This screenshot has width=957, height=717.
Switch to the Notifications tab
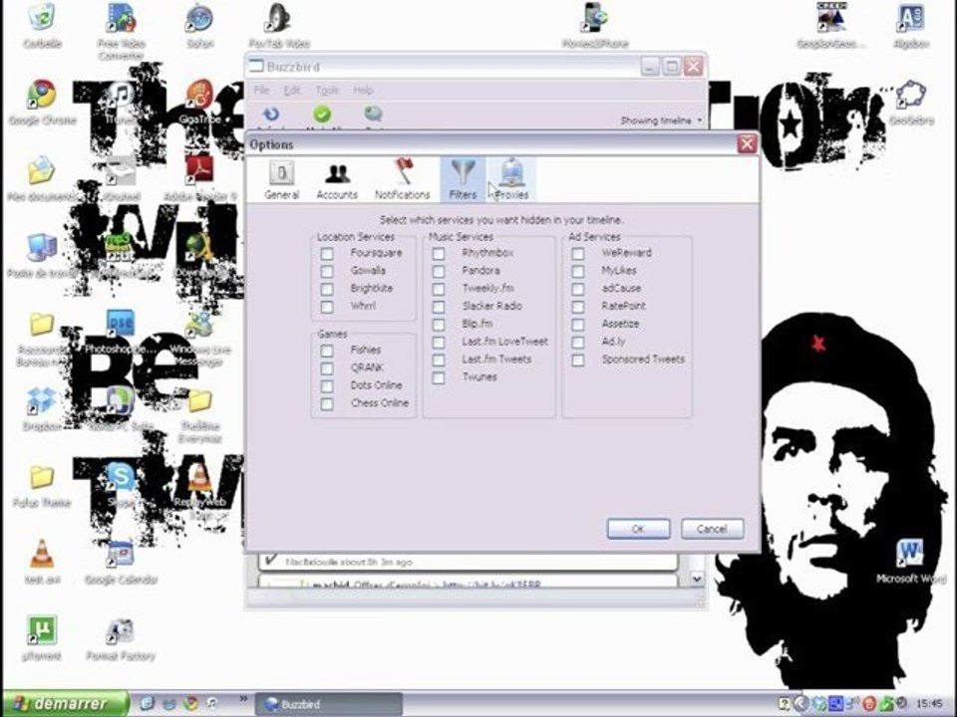pos(402,180)
